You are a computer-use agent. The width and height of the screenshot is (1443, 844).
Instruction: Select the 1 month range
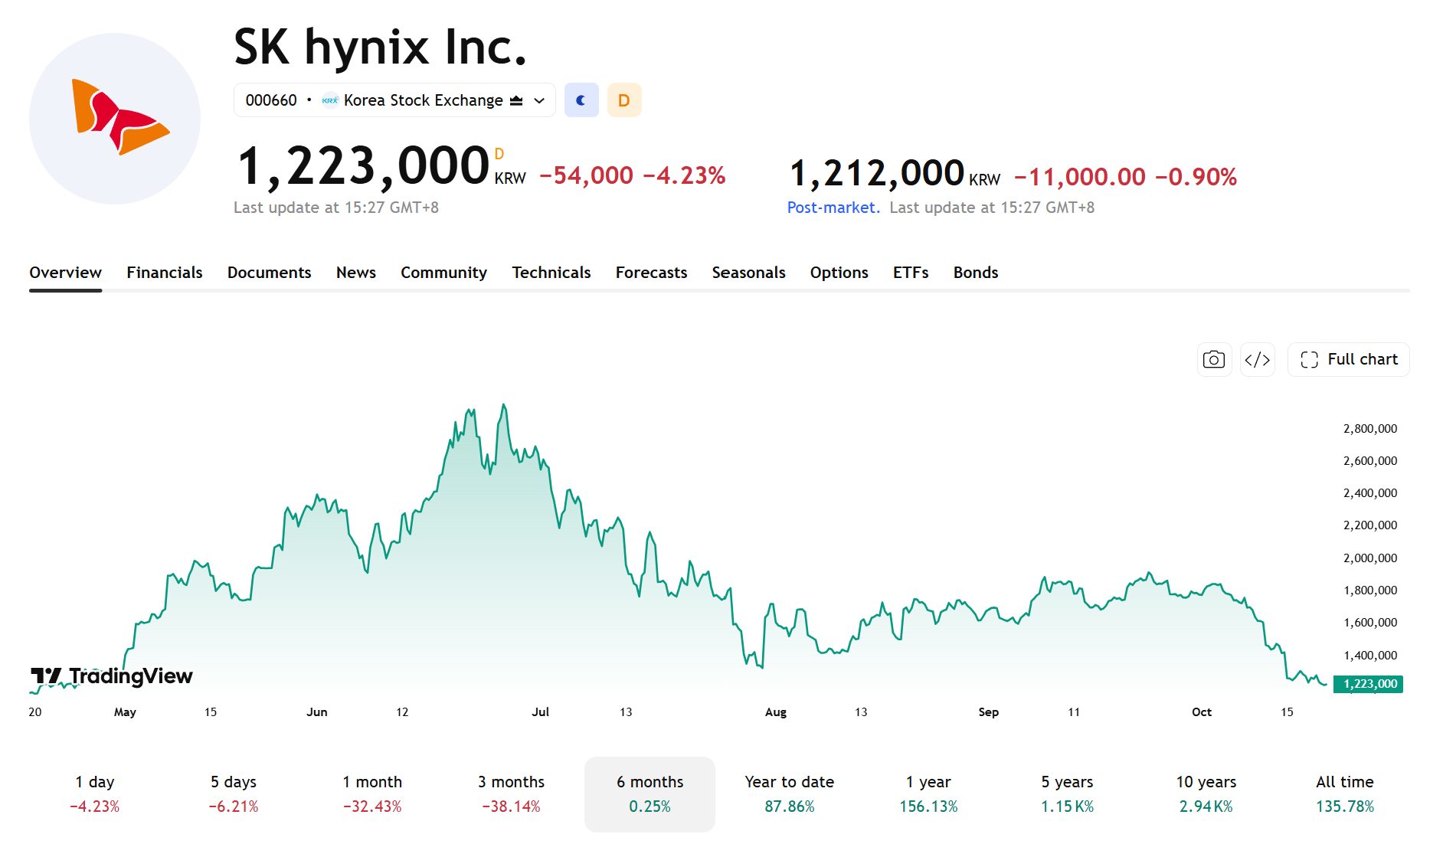click(x=372, y=794)
